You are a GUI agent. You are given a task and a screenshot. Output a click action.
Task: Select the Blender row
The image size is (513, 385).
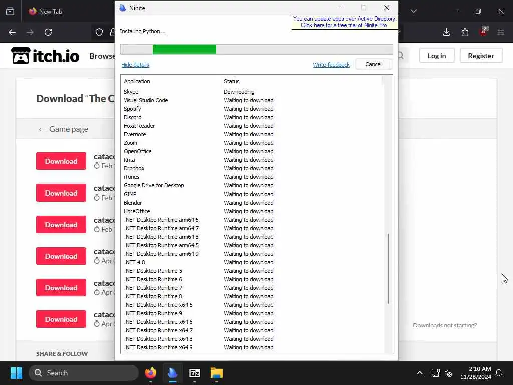point(252,203)
